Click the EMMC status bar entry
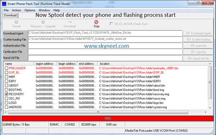Image resolution: width=216 pixels, height=135 pixels. coord(54,125)
